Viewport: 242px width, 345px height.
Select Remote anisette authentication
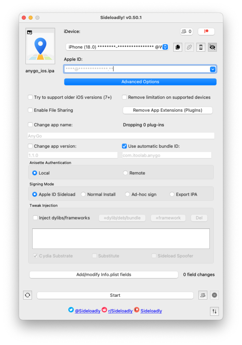pyautogui.click(x=125, y=173)
